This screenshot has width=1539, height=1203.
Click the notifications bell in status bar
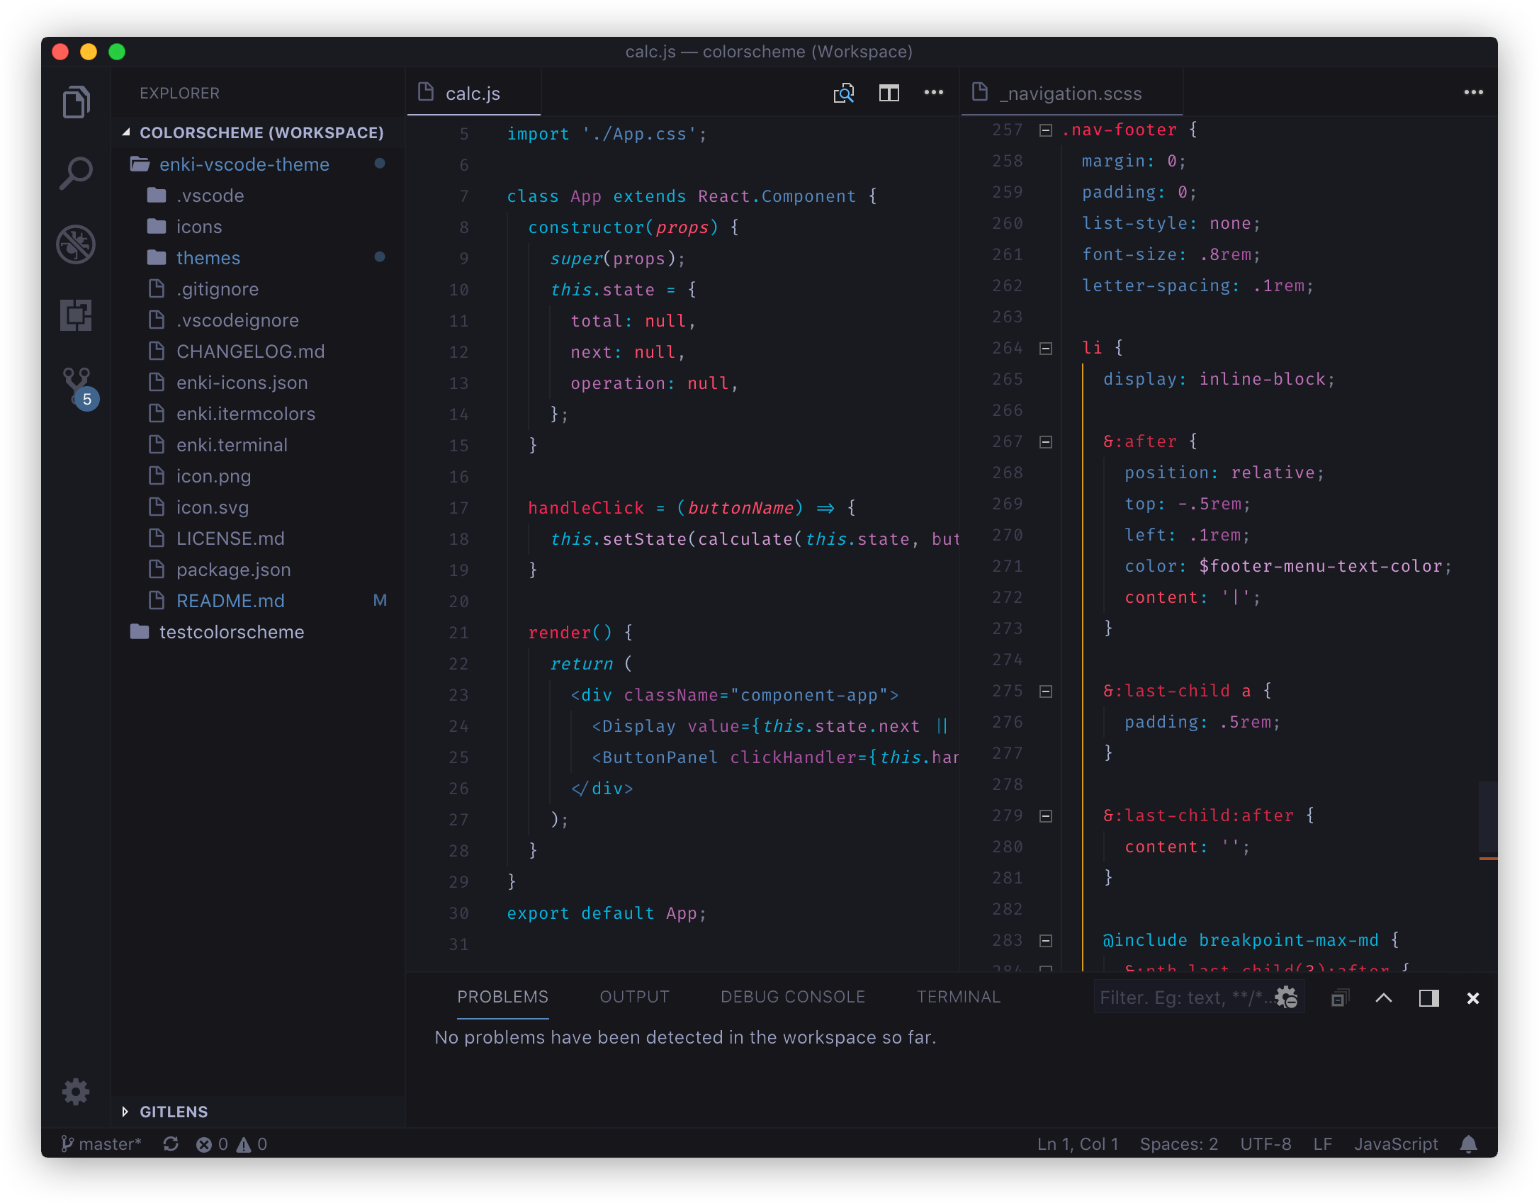click(x=1469, y=1144)
